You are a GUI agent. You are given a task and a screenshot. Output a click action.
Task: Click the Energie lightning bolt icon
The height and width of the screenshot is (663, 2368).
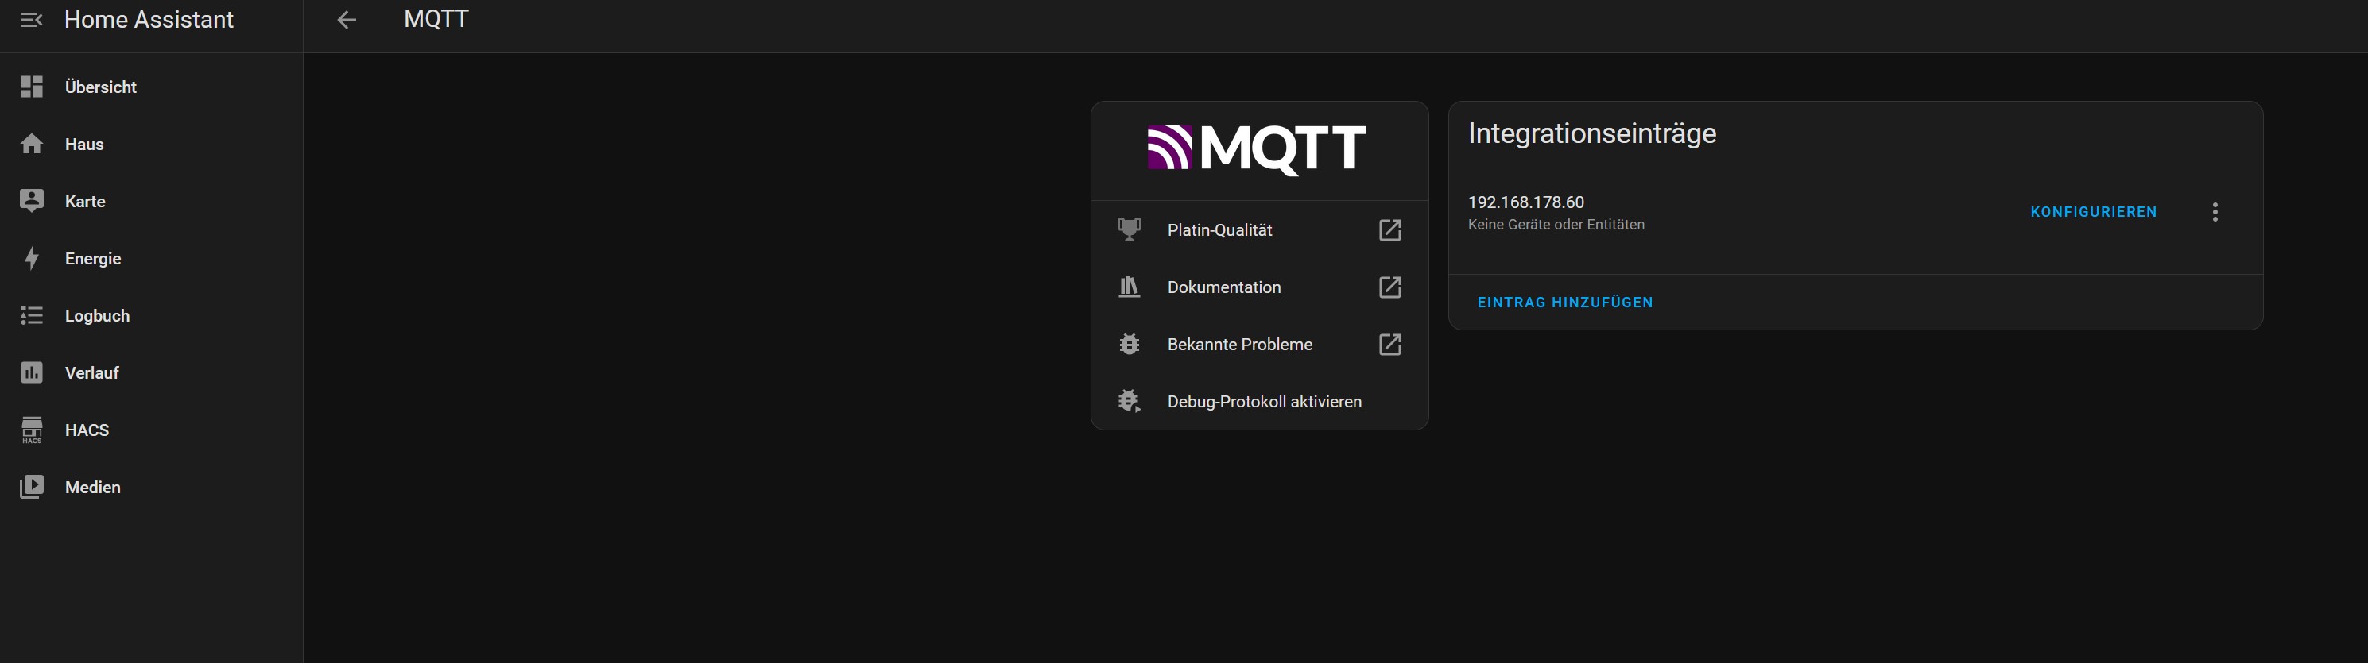(32, 259)
